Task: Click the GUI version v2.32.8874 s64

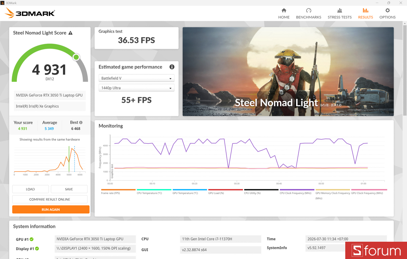Action: pyautogui.click(x=220, y=250)
